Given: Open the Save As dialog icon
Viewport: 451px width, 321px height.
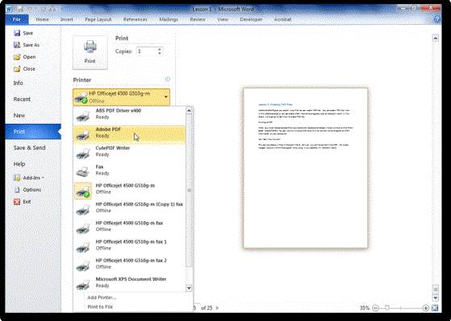Looking at the screenshot, I should 17,45.
